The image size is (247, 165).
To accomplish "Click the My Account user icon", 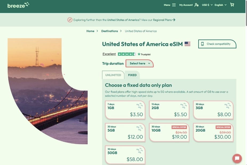I will (196, 5).
